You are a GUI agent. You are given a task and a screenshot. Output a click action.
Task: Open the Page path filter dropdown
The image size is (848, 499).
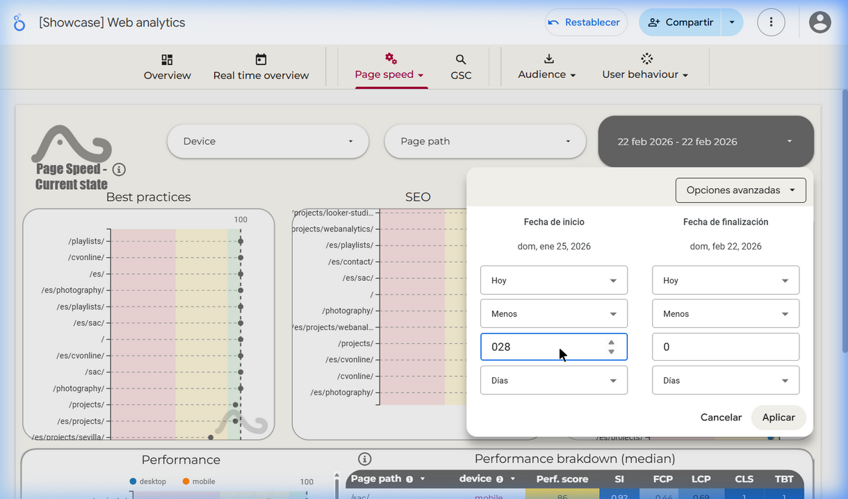pos(485,141)
